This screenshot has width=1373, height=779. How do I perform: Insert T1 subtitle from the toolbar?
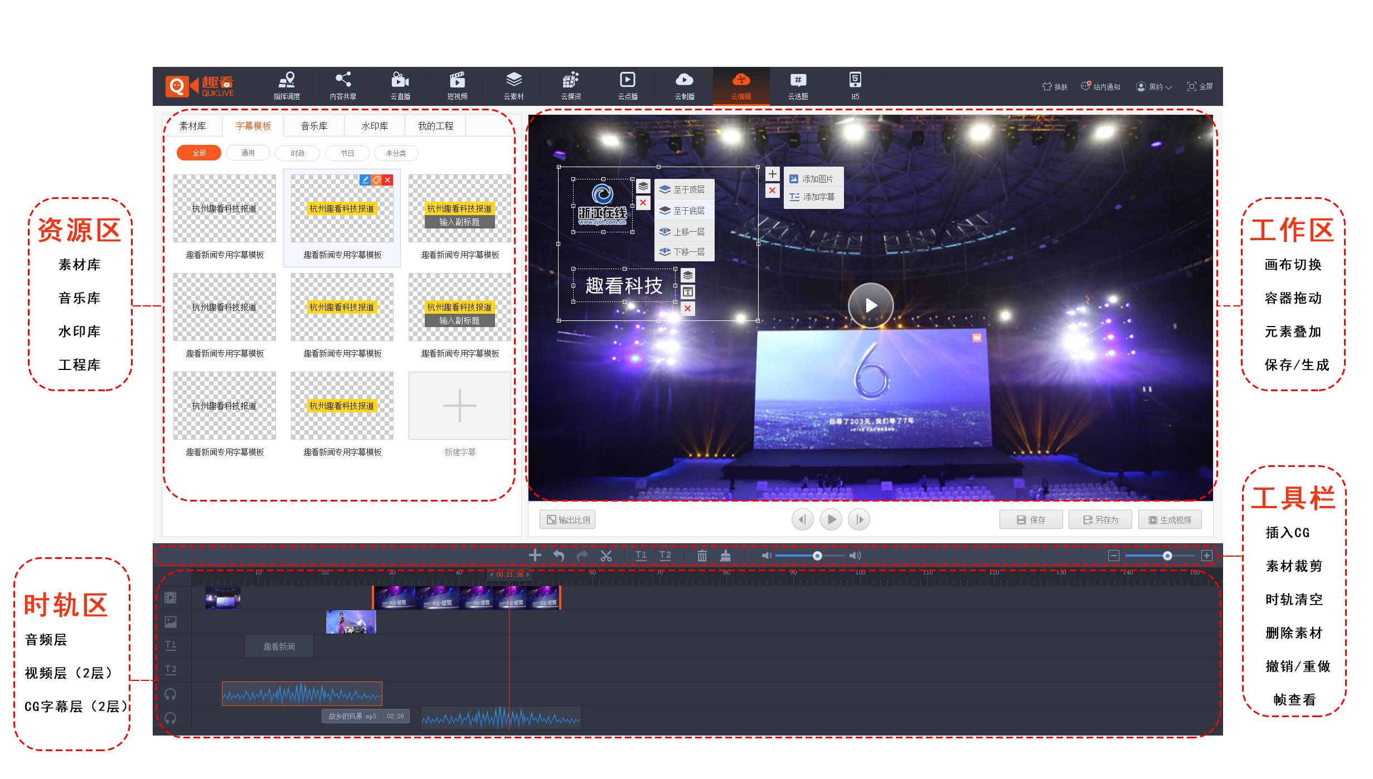coord(641,556)
